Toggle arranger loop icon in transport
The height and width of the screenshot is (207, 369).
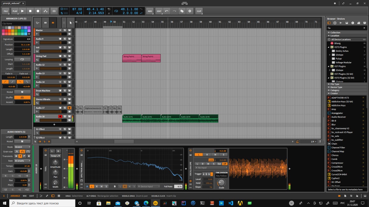116,11
